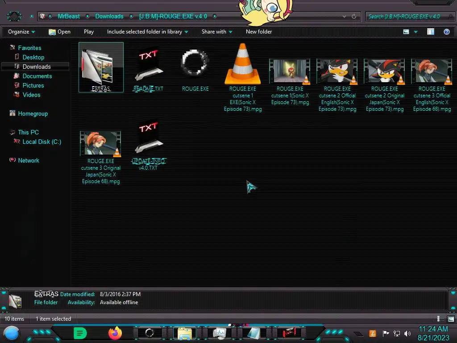The image size is (457, 343).
Task: Open Documents in navigation pane
Action: pyautogui.click(x=37, y=76)
